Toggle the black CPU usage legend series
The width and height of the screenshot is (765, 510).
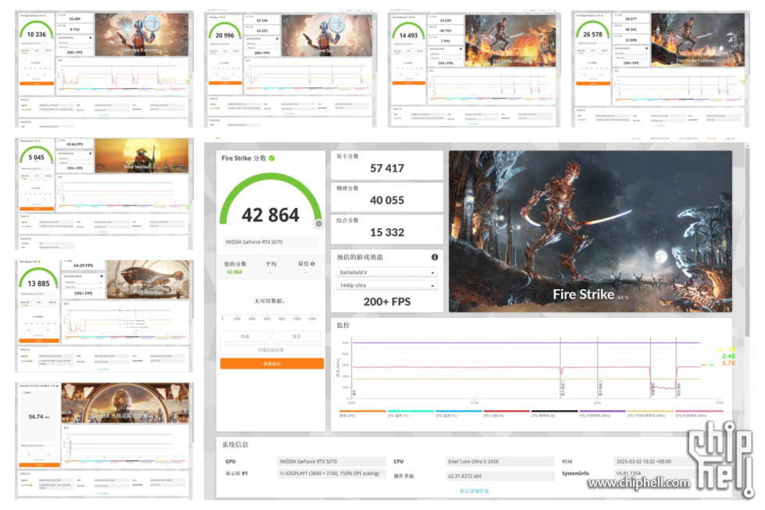pos(553,413)
